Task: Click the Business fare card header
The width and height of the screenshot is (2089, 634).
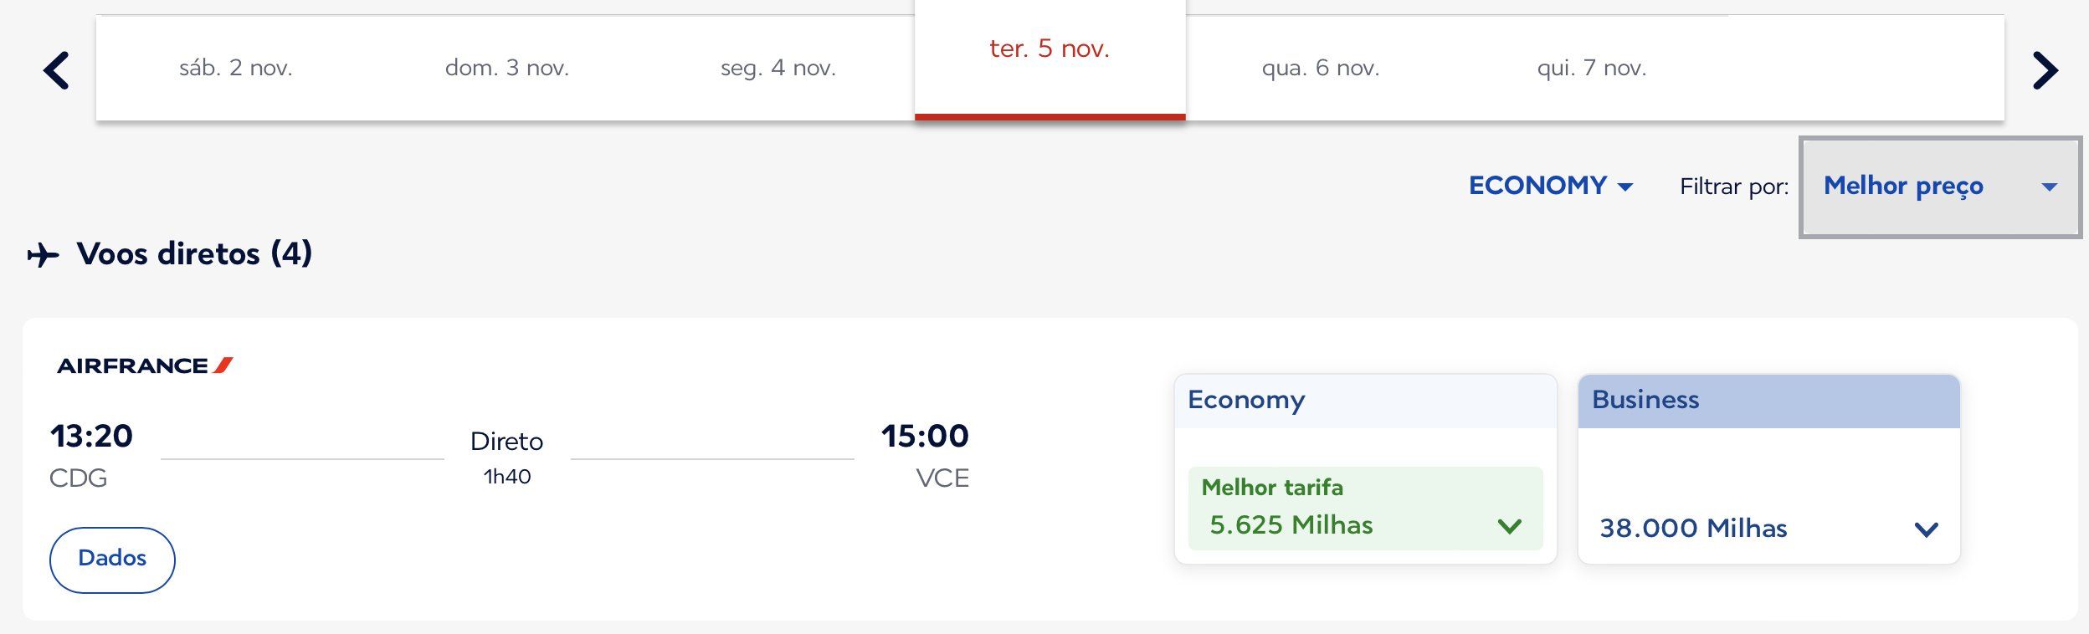Action: tap(1768, 401)
